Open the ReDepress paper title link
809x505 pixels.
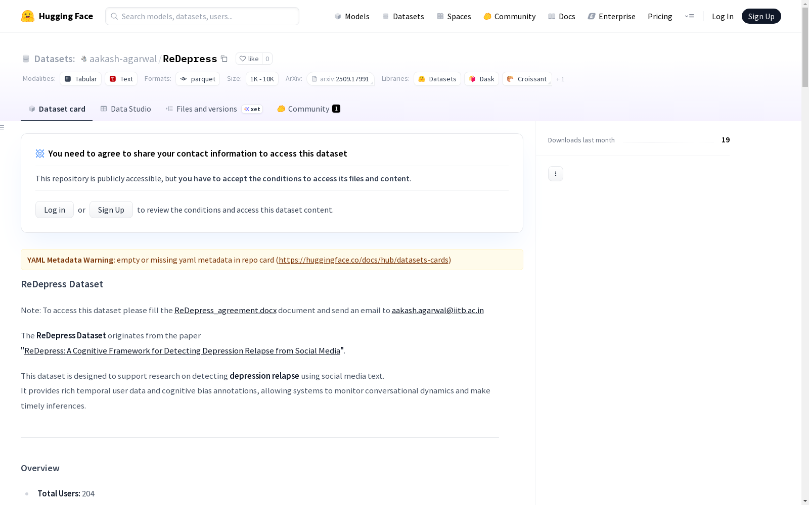click(x=182, y=350)
